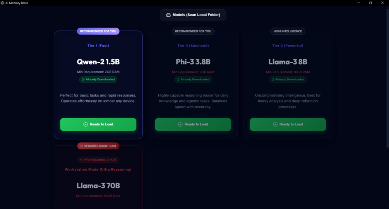This screenshot has width=389, height=209.
Task: Click the drive icon in Models header
Action: pyautogui.click(x=168, y=15)
